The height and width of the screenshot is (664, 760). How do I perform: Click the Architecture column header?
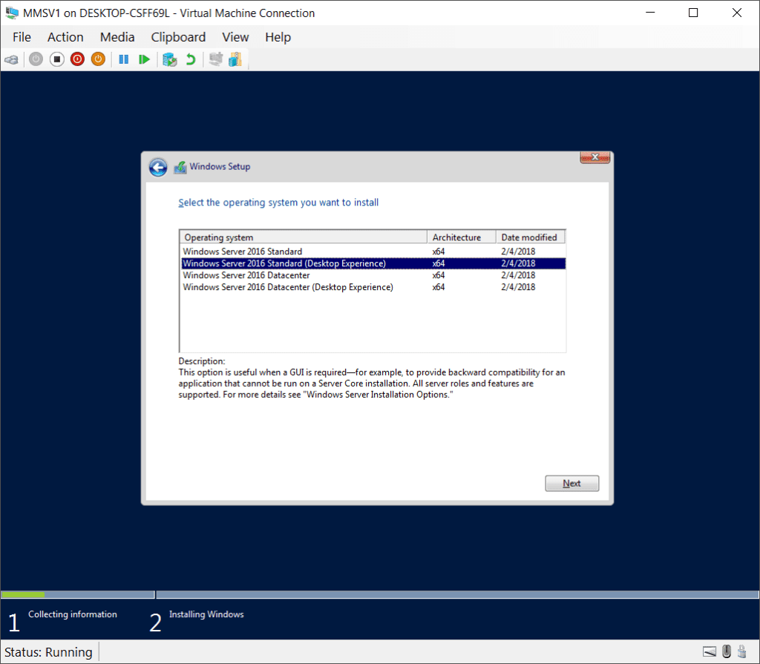coord(462,237)
